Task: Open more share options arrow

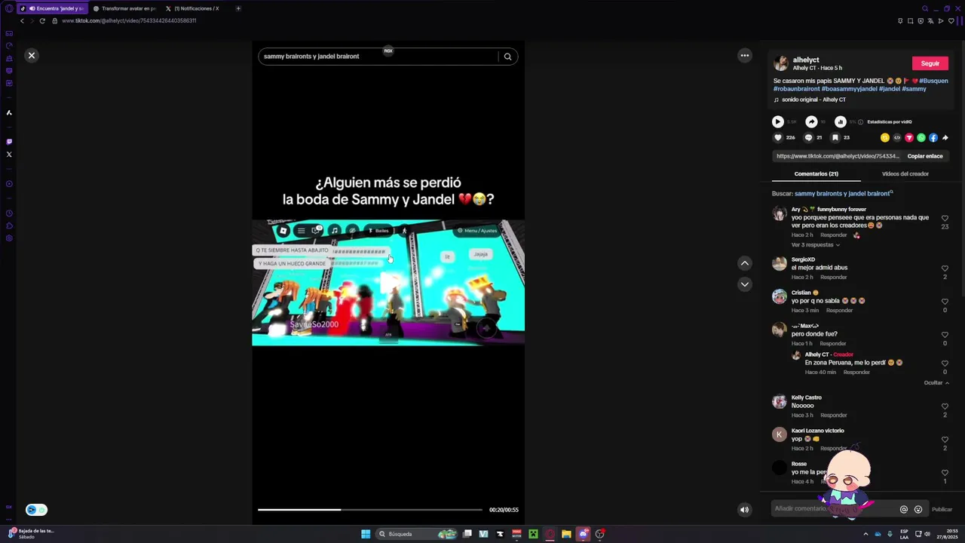Action: click(945, 138)
